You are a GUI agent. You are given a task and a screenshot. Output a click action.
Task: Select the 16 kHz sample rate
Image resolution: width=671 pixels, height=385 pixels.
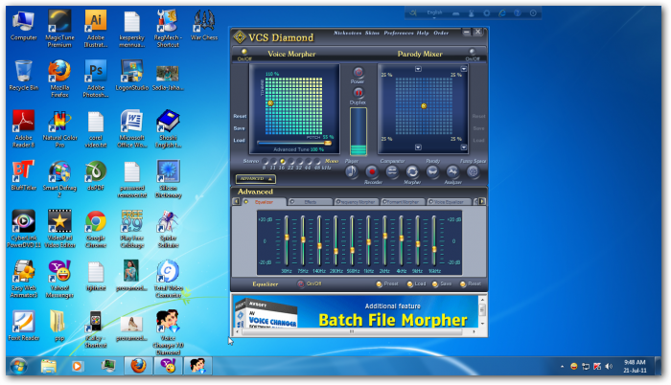[283, 161]
